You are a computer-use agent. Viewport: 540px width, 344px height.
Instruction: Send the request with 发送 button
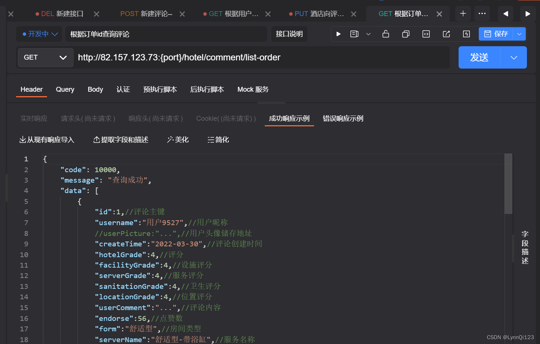tap(480, 57)
